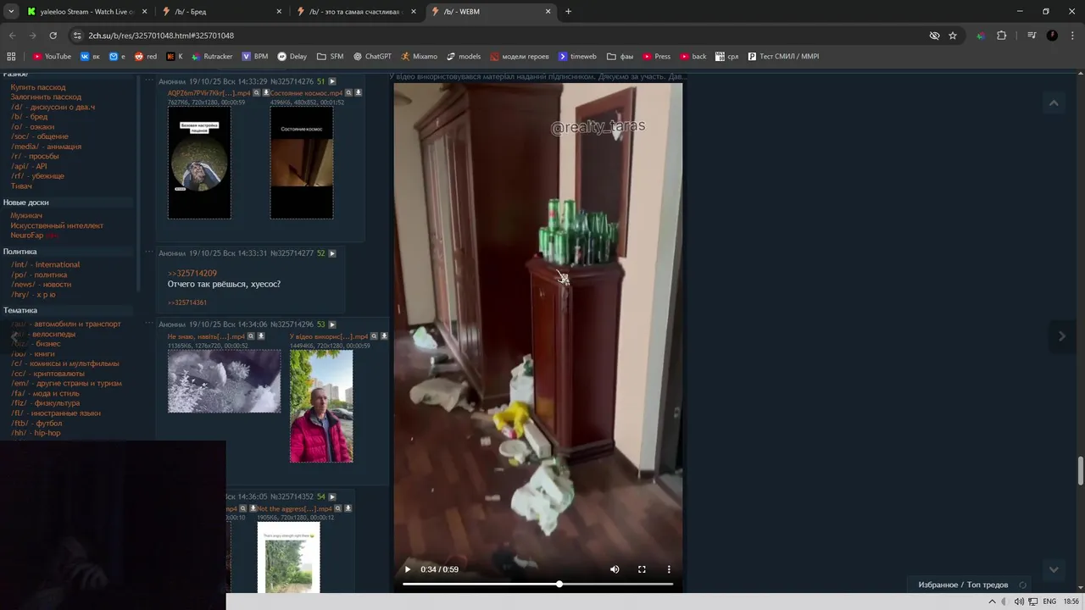This screenshot has width=1085, height=610.
Task: Jump to page top with the up arrow
Action: pos(1054,103)
